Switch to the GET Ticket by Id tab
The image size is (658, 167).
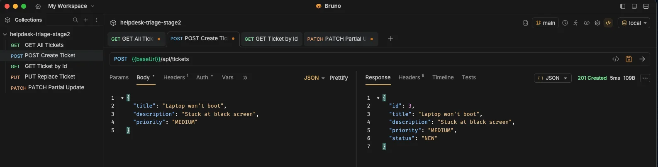[271, 39]
